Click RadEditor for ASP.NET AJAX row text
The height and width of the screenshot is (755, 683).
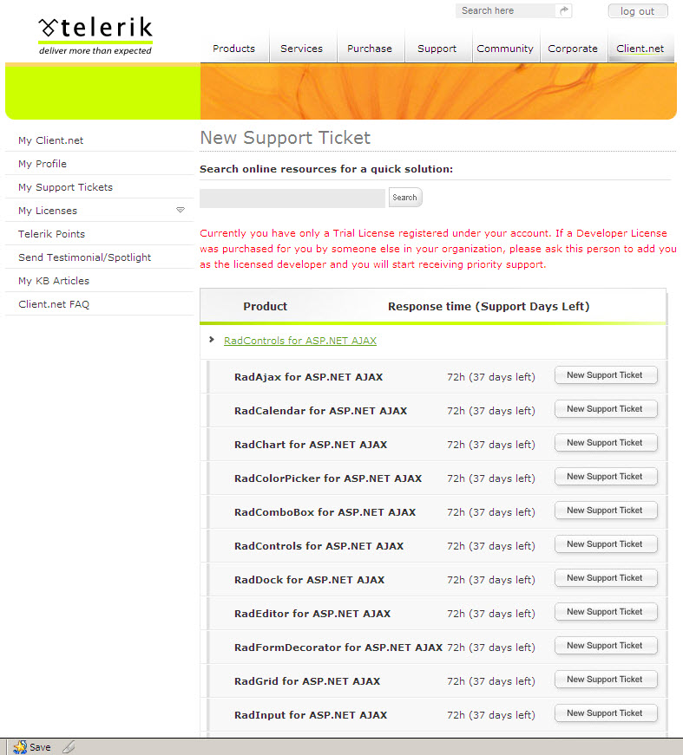coord(312,614)
